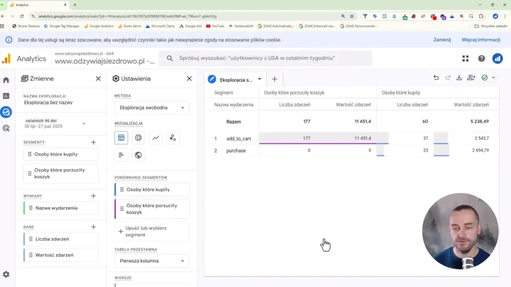
Task: Select Osoby które kupiły in Porównanie segmentów
Action: click(x=152, y=189)
